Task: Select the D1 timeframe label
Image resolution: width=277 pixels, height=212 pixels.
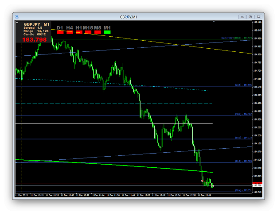Action: (x=60, y=28)
